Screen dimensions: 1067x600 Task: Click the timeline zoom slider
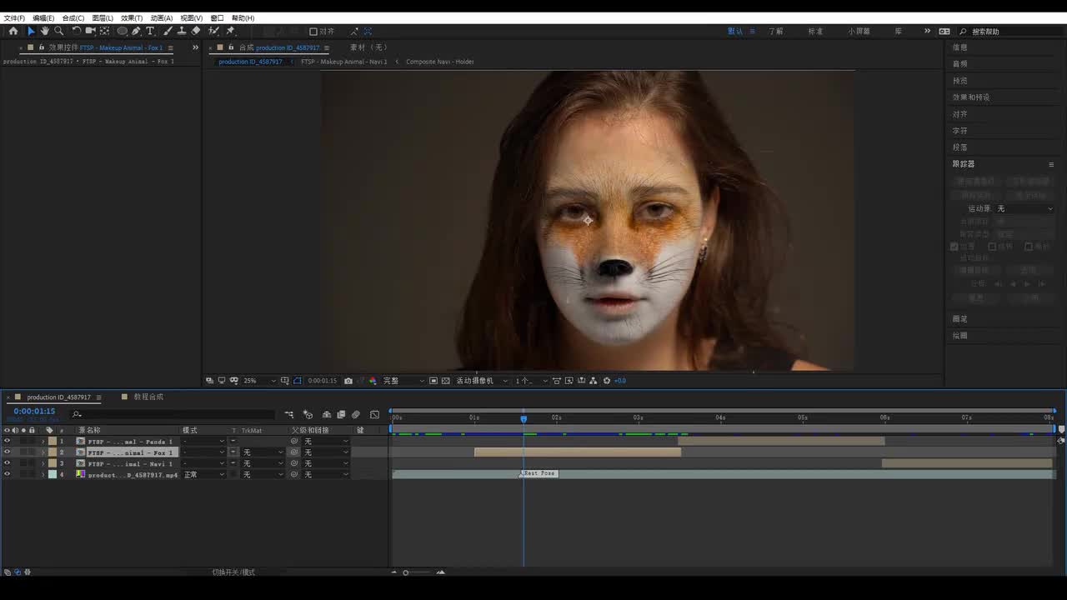click(406, 572)
